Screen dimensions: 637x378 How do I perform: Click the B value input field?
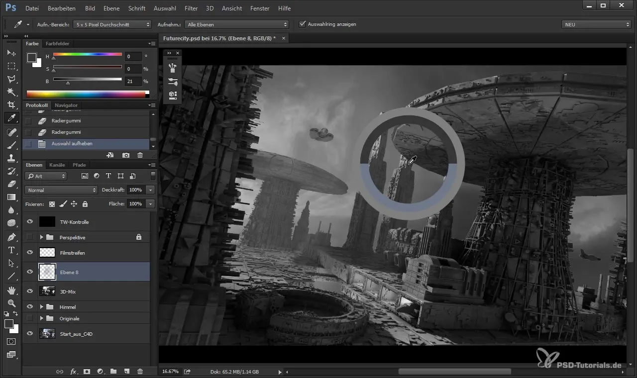pos(133,81)
